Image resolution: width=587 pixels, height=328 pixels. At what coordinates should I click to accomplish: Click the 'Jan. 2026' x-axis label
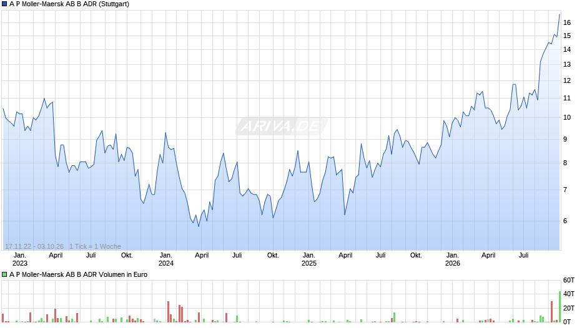coord(452,259)
